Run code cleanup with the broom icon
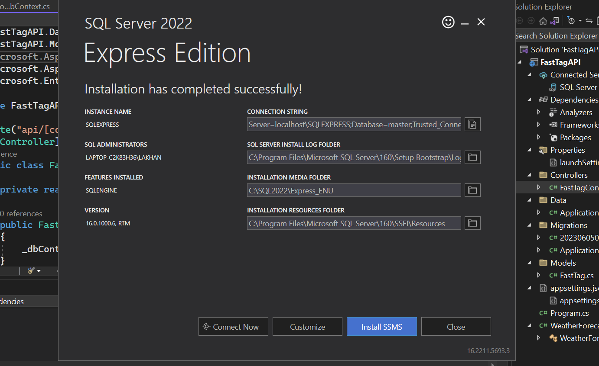 pos(31,271)
